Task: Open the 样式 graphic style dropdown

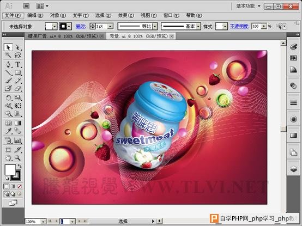Action: click(225, 26)
